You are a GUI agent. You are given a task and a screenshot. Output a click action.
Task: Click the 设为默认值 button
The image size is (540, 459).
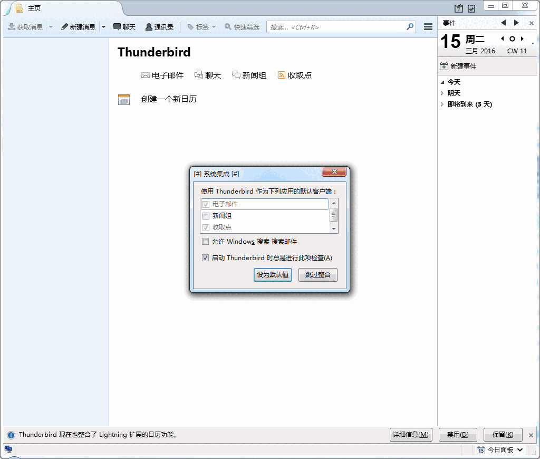(x=273, y=275)
